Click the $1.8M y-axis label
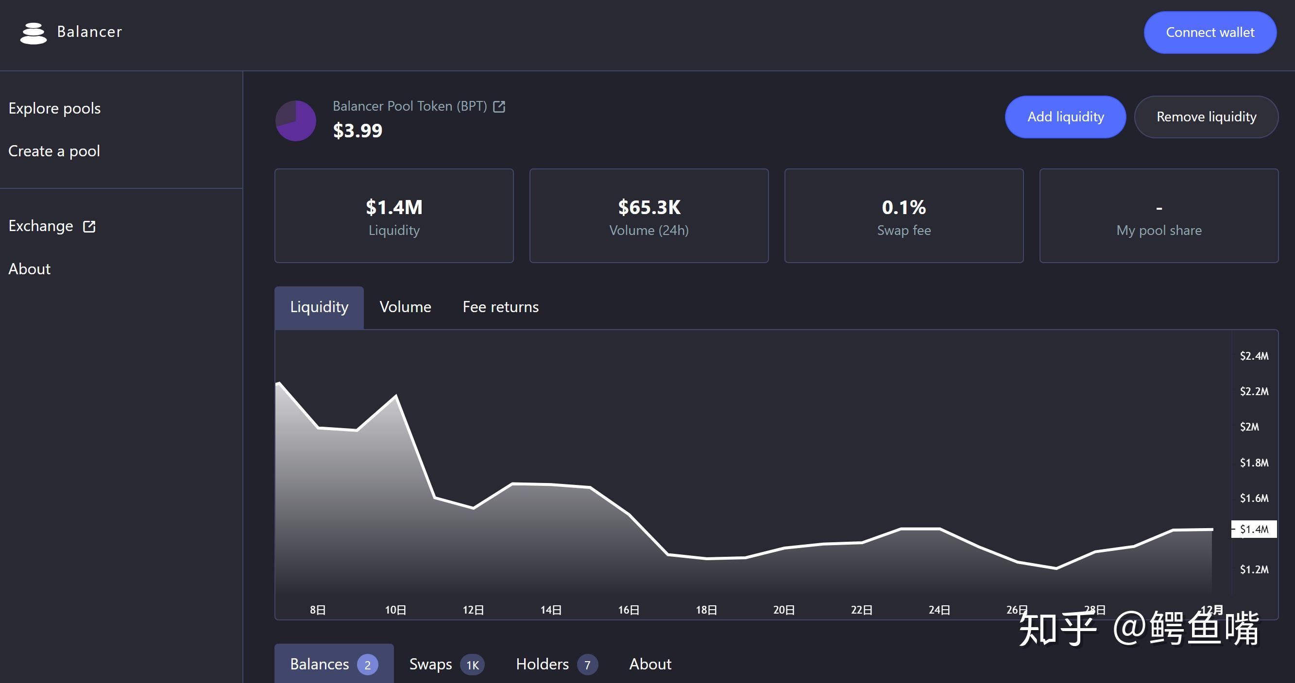1295x683 pixels. pos(1254,463)
